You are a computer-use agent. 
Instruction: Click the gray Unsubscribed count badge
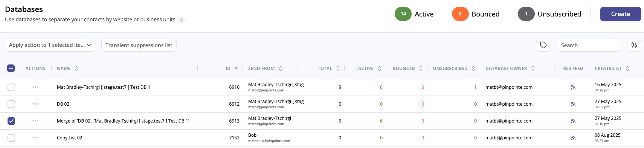526,14
